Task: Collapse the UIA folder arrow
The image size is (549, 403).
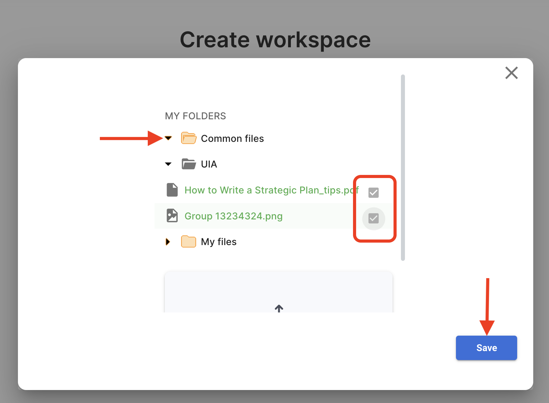Action: point(168,164)
